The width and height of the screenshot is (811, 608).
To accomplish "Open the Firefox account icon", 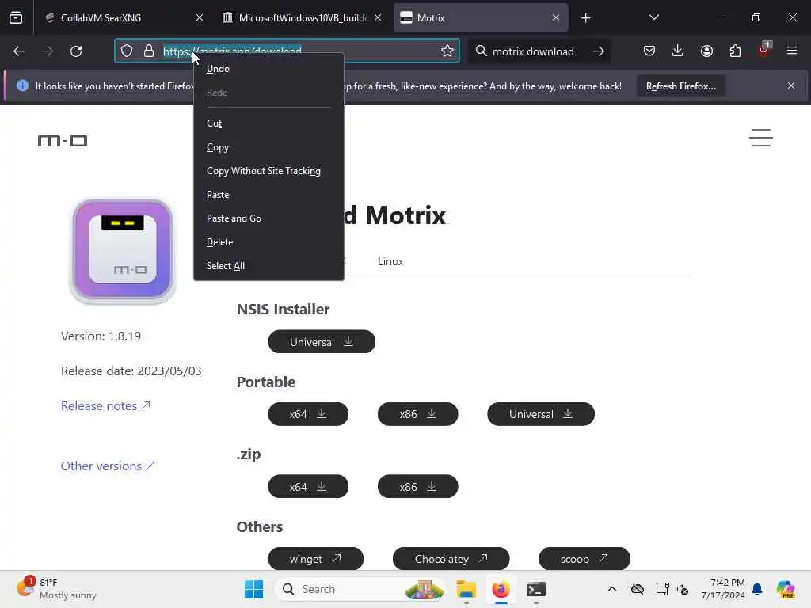I will coord(706,51).
